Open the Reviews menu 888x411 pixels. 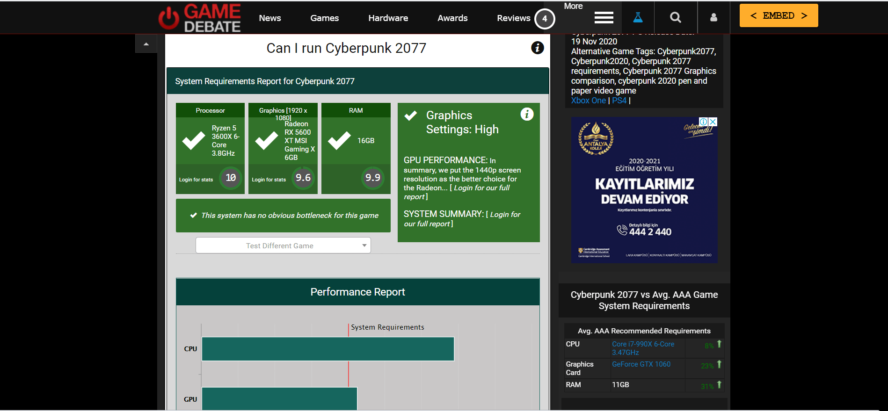(513, 18)
